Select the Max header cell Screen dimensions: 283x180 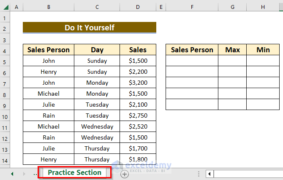(x=232, y=50)
